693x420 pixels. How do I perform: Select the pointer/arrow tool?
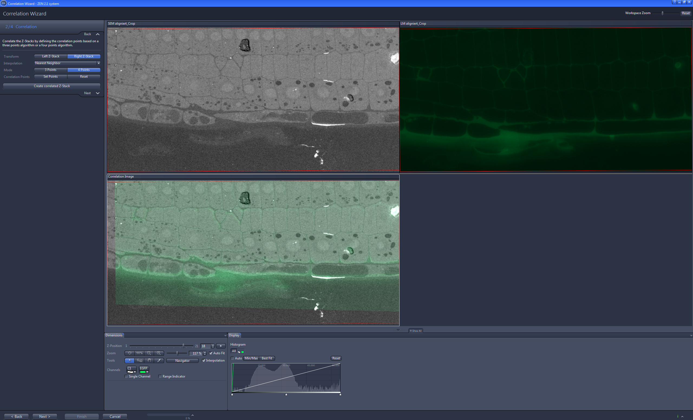[130, 360]
